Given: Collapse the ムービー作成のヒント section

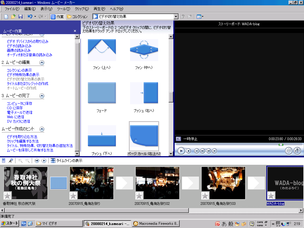Looking at the screenshot, I should (42, 129).
